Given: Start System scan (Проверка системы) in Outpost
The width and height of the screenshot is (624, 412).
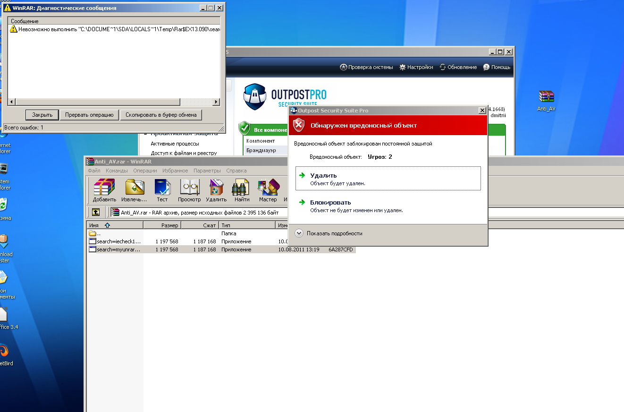Looking at the screenshot, I should point(366,67).
